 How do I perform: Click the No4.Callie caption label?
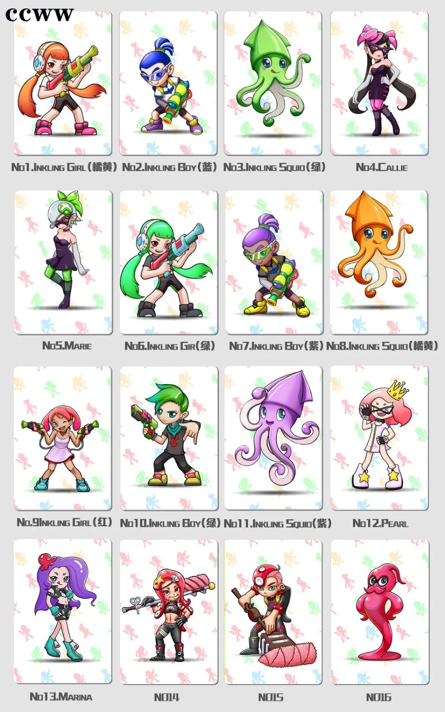[x=382, y=167]
